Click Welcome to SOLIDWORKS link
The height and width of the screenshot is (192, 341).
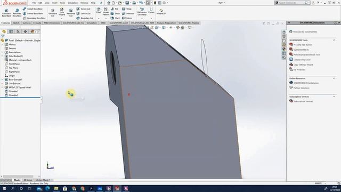[x=305, y=32]
